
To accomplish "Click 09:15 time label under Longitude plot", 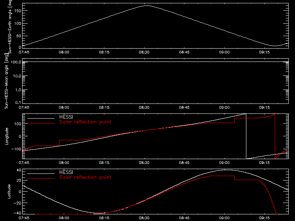I will point(264,162).
